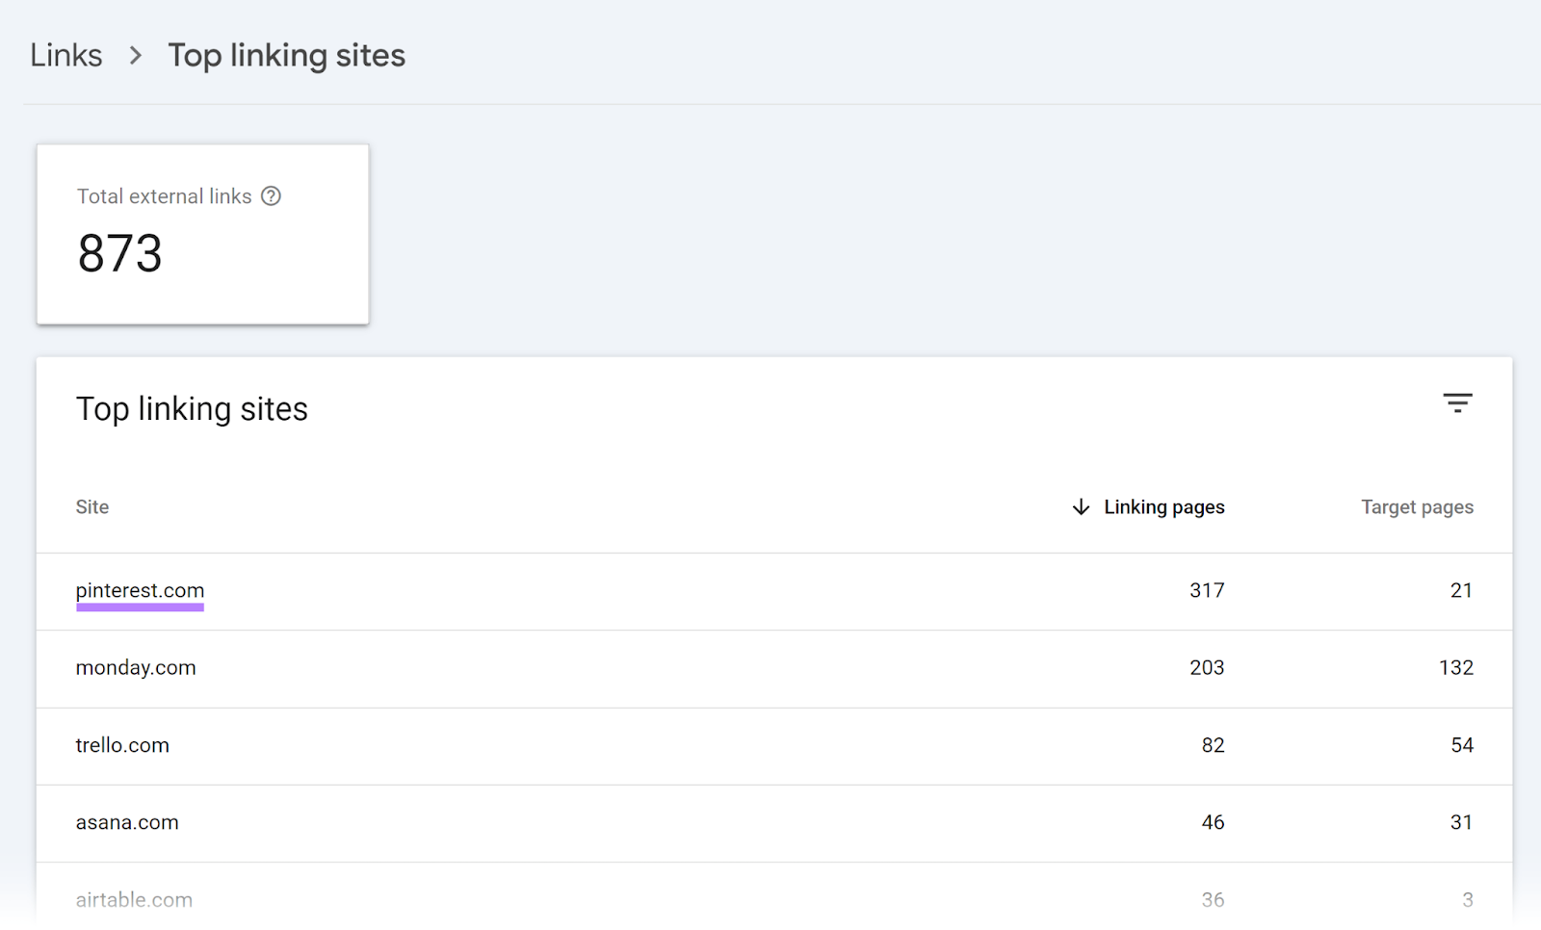Click the Top linking sites breadcrumb
1541x930 pixels.
pyautogui.click(x=287, y=55)
